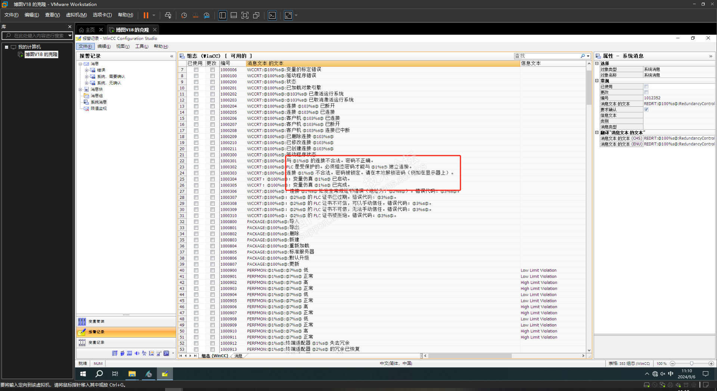The height and width of the screenshot is (391, 717).
Task: Toggle the 更改 checkbox in properties panel
Action: click(x=646, y=92)
